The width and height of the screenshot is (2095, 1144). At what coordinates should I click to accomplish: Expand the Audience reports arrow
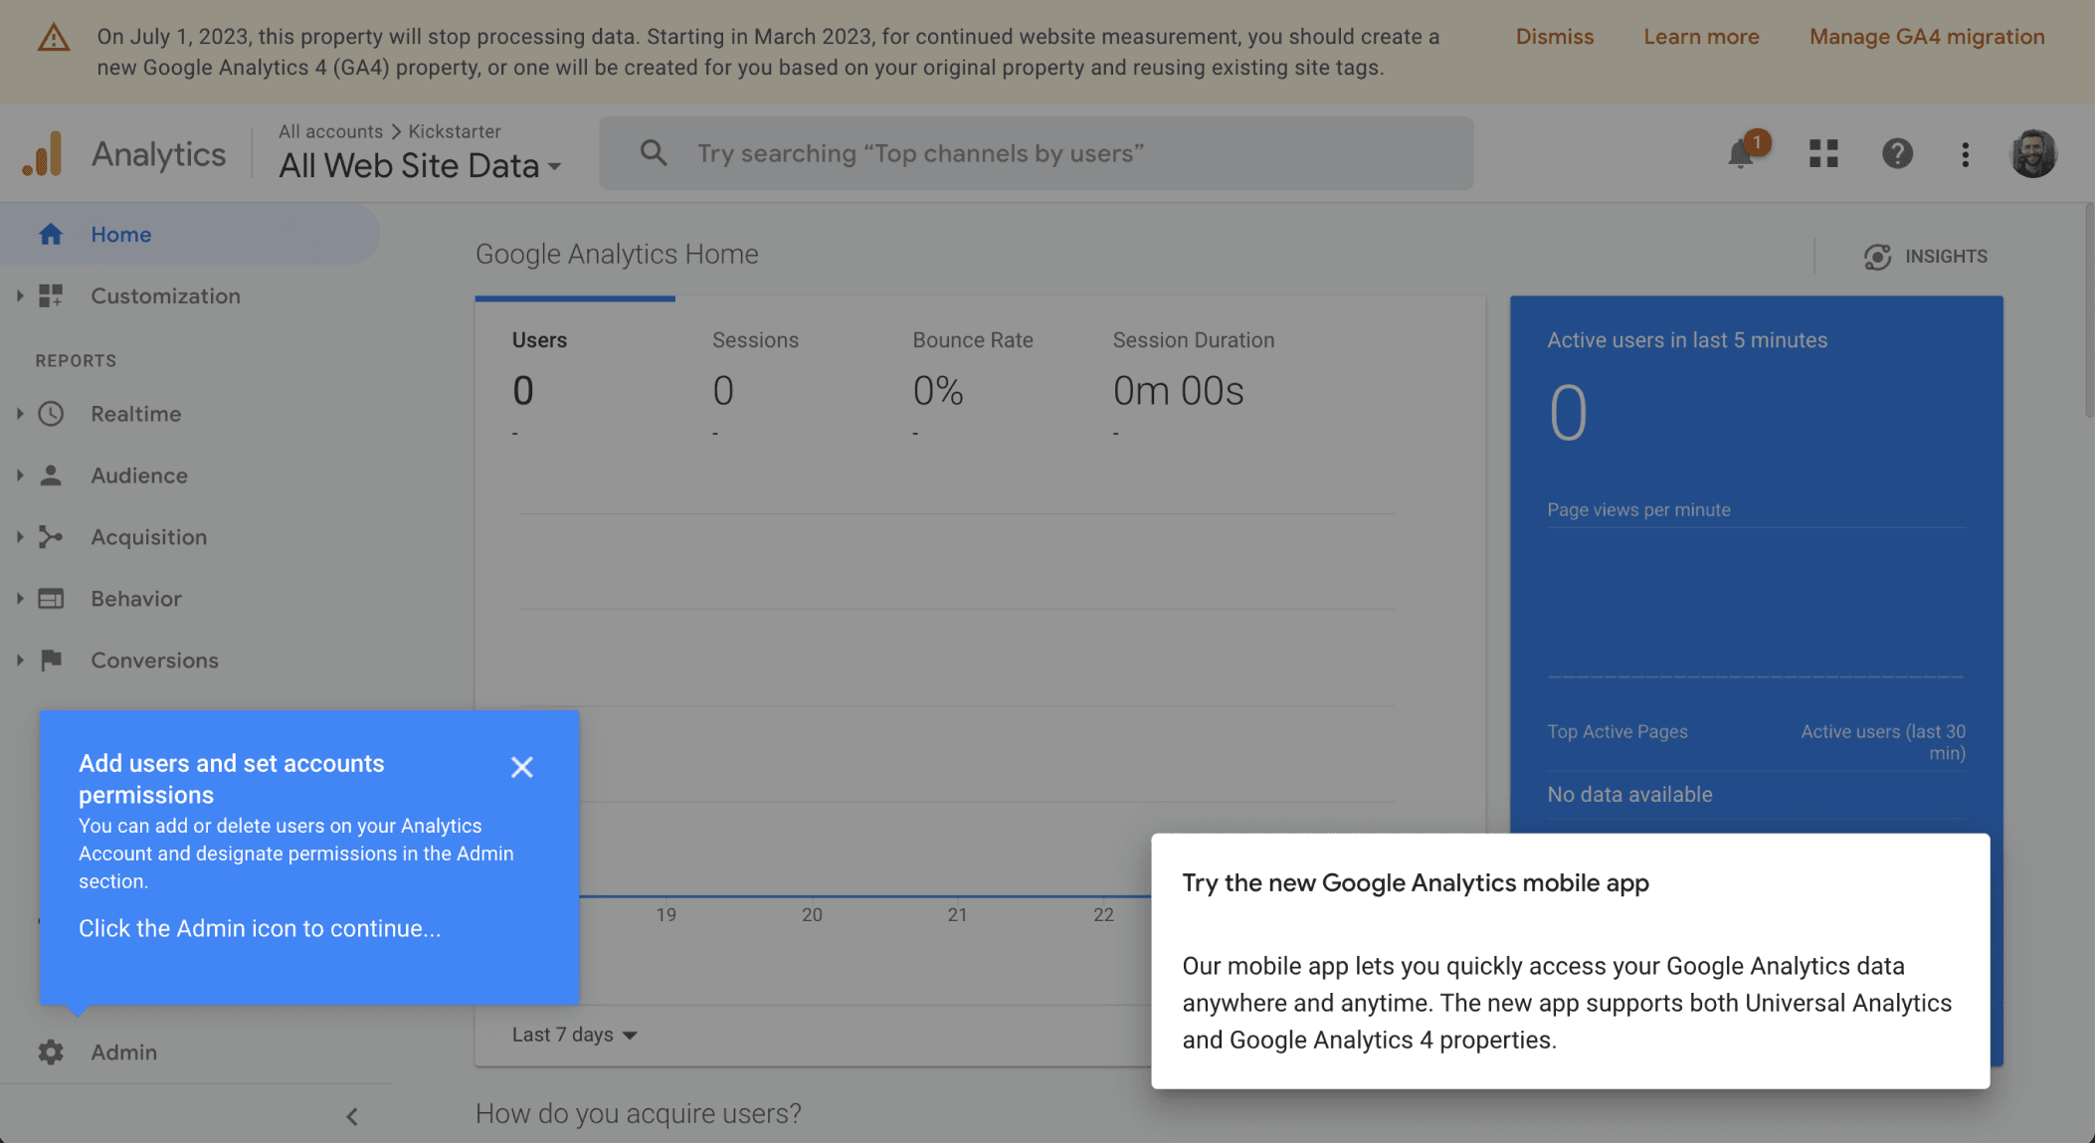click(19, 476)
